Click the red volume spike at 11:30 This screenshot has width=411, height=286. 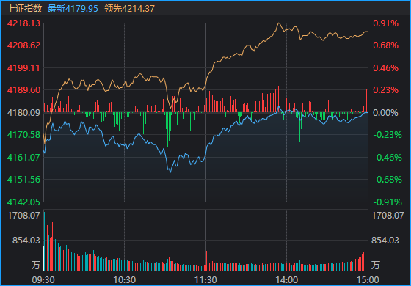click(206, 260)
